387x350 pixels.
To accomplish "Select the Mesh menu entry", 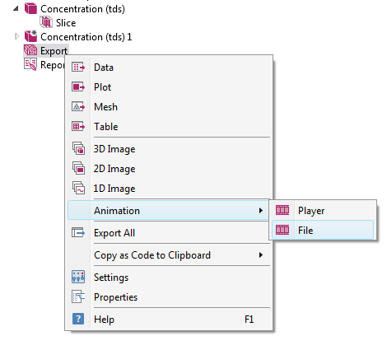I will click(x=169, y=107).
